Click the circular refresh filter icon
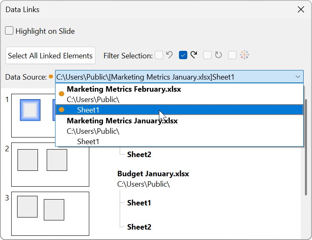Screen dimensions: 312x240 pyautogui.click(x=219, y=55)
